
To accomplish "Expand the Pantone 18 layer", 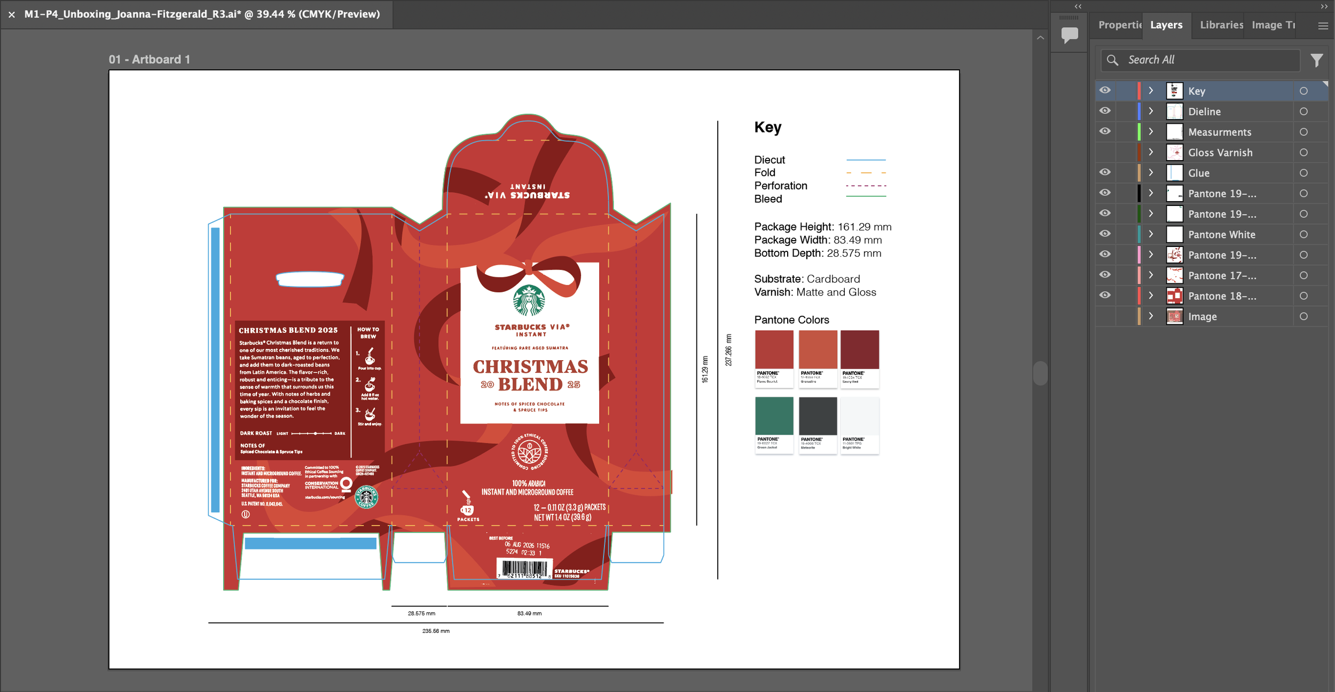I will 1151,296.
